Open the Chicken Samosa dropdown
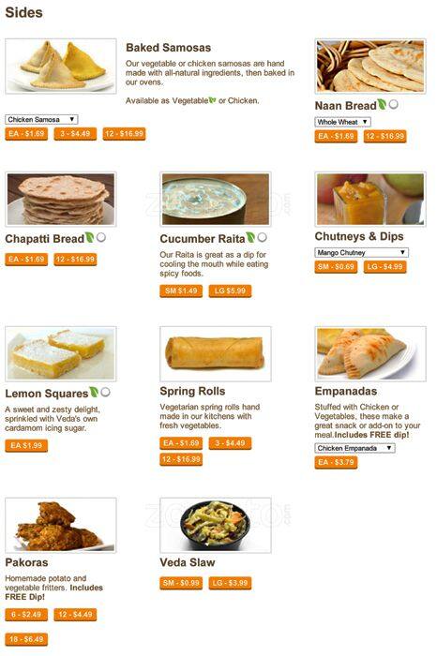This screenshot has width=437, height=656. (x=41, y=119)
